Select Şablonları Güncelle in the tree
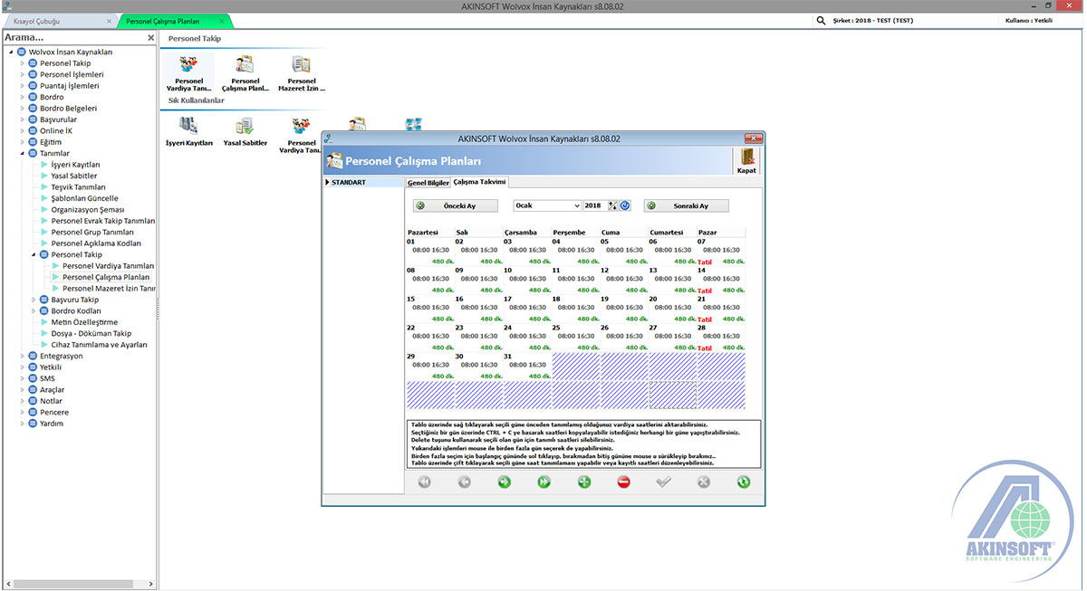Image resolution: width=1087 pixels, height=591 pixels. coord(84,198)
